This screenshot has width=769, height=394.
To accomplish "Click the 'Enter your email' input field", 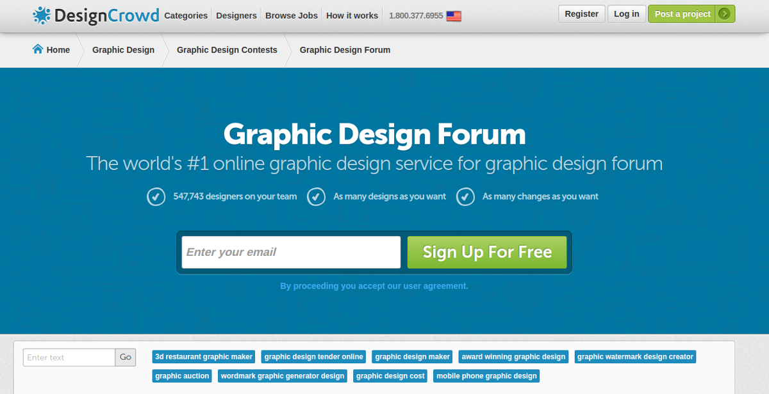I will [x=290, y=251].
